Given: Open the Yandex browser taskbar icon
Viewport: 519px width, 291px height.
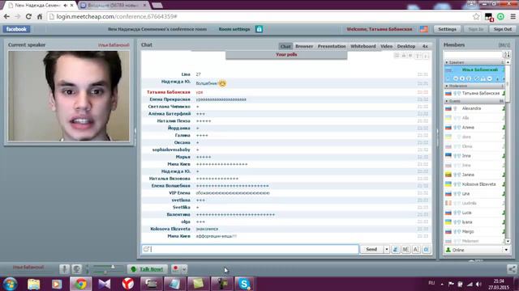Looking at the screenshot, I should tap(128, 284).
